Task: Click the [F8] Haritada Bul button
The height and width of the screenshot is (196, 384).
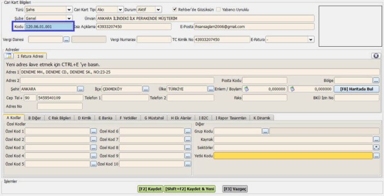Action: (x=356, y=89)
